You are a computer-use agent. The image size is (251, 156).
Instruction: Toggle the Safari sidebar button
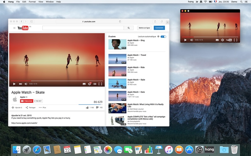coord(32,21)
